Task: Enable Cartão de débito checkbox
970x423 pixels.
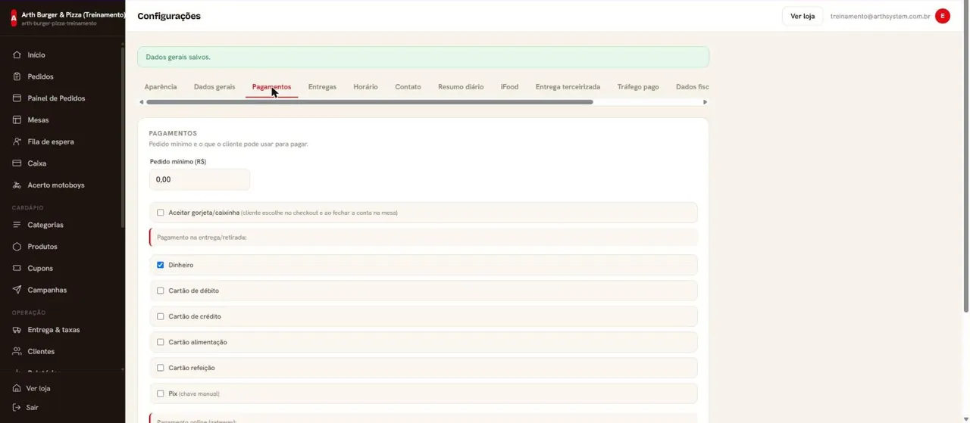Action: tap(160, 291)
